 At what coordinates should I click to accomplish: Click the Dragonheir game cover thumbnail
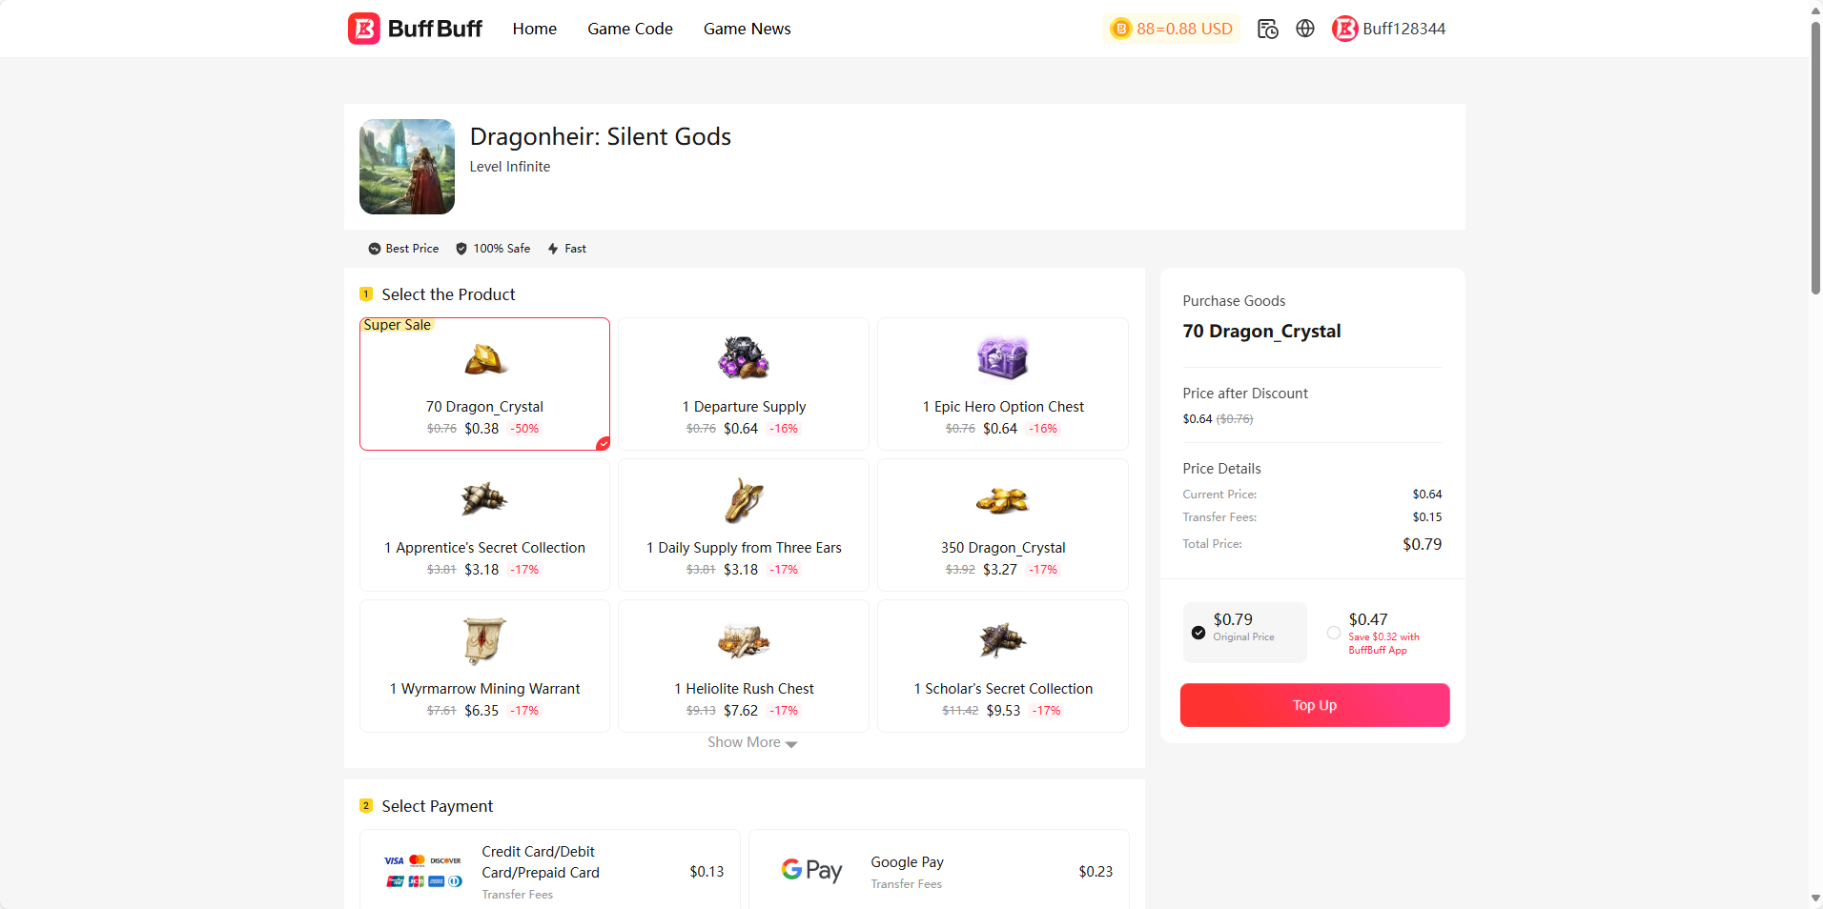click(x=407, y=167)
